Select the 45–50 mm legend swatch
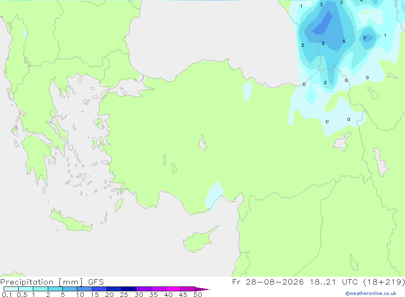Viewport: 405px width, 297px height. point(188,289)
